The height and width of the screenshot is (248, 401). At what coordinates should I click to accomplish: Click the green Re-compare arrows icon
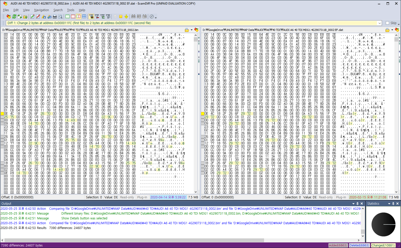pyautogui.click(x=14, y=16)
